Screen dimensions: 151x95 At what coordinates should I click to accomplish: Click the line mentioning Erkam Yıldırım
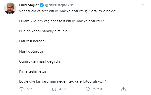click(x=61, y=21)
